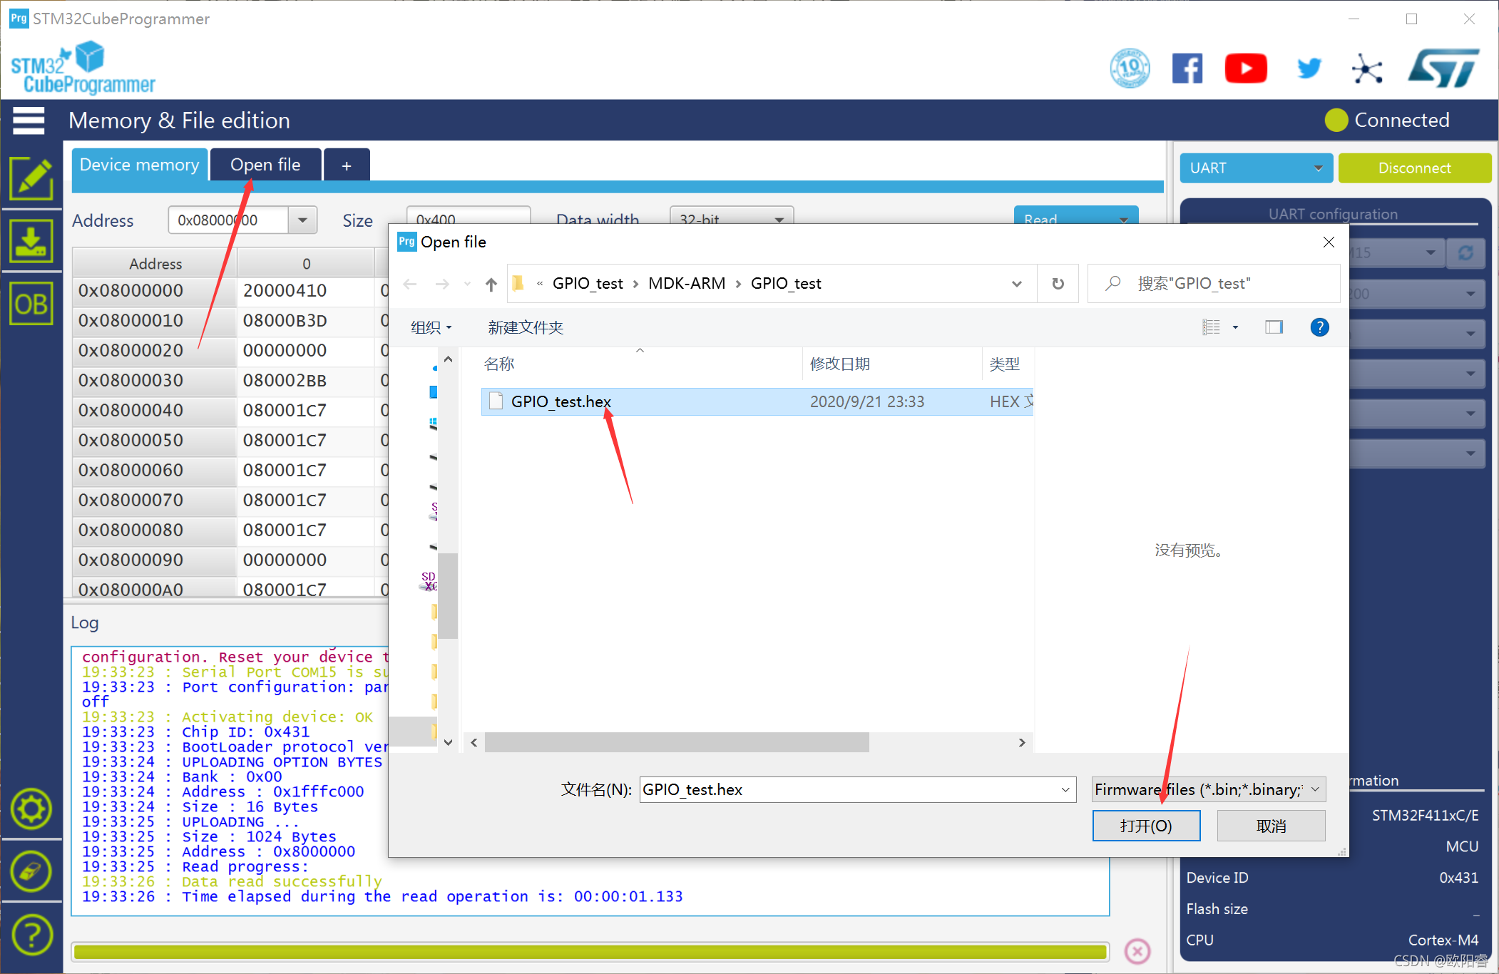Add a new tab with plus button
Viewport: 1499px width, 974px height.
(x=347, y=165)
